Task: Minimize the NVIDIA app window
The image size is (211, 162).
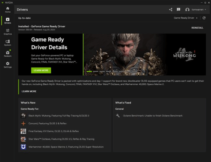Action: click(201, 3)
